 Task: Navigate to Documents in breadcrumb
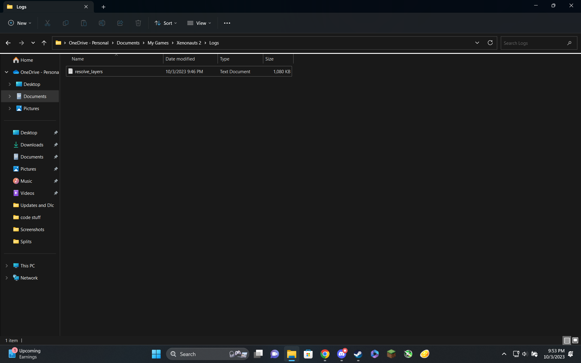[x=128, y=43]
